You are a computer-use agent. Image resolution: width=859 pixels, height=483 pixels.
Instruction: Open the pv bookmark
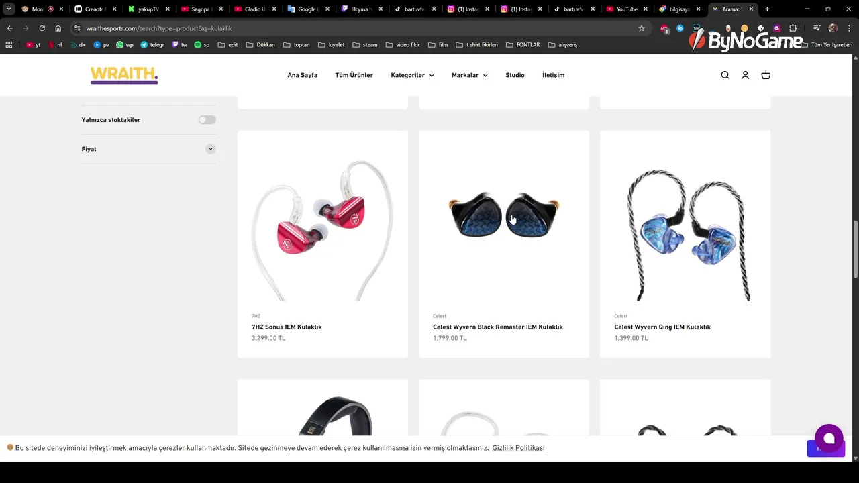click(x=101, y=45)
